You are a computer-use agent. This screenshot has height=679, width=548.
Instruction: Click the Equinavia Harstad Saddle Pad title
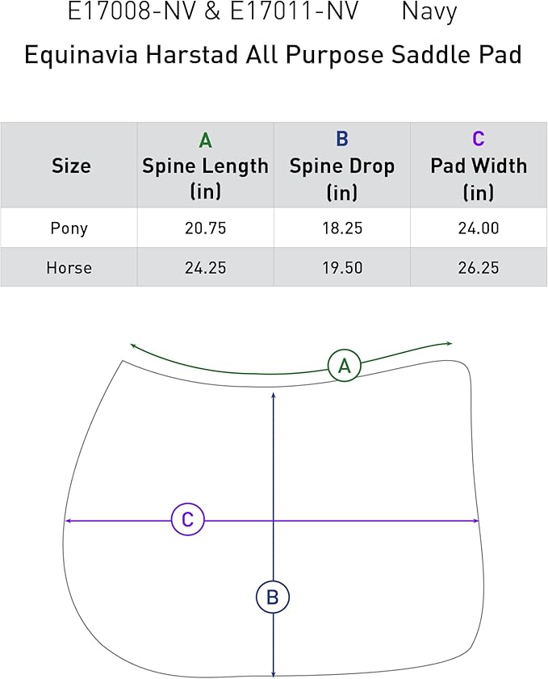coord(273,55)
